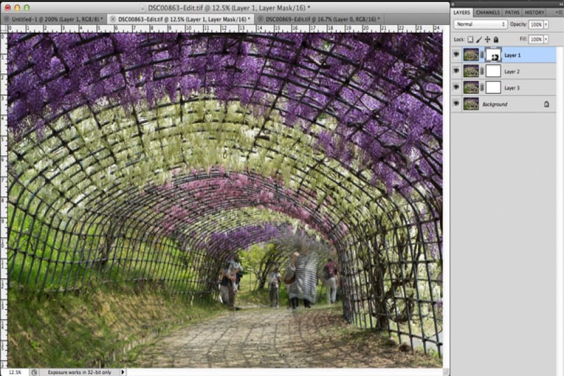Open the Opacity dropdown arrow
This screenshot has height=376, width=564.
(546, 24)
